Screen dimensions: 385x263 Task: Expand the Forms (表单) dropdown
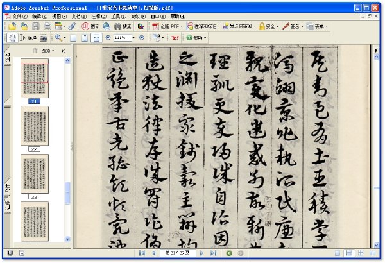coord(327,26)
